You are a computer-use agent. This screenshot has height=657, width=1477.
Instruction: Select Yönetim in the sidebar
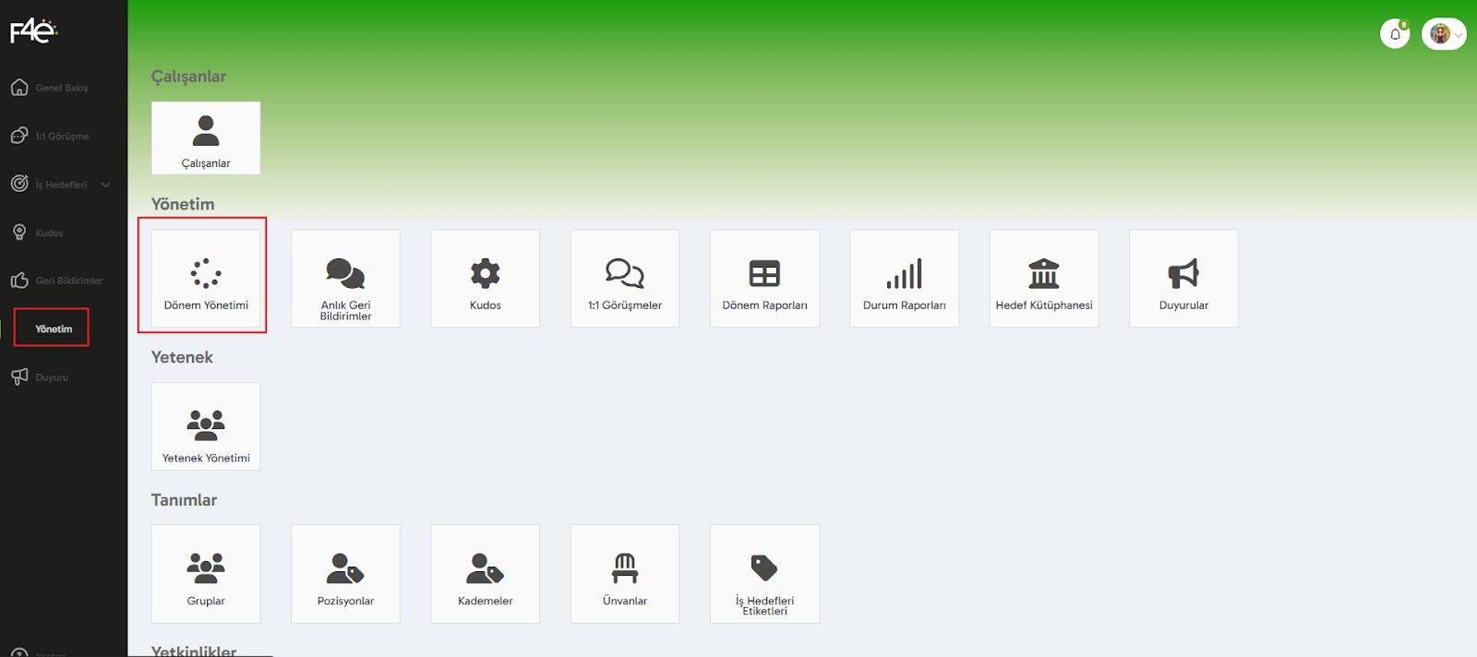pyautogui.click(x=53, y=328)
